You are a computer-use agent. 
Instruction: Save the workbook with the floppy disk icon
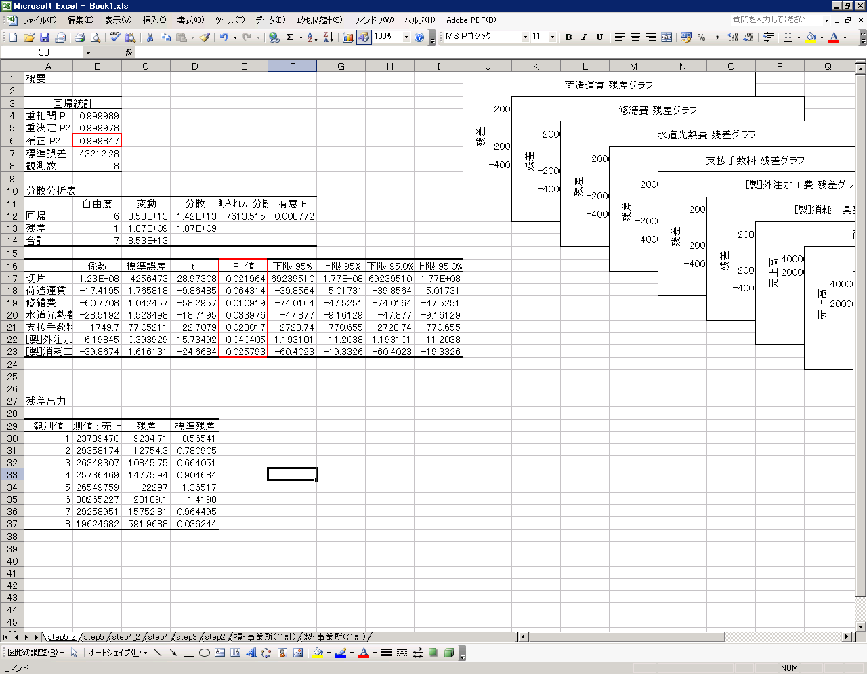coord(45,37)
